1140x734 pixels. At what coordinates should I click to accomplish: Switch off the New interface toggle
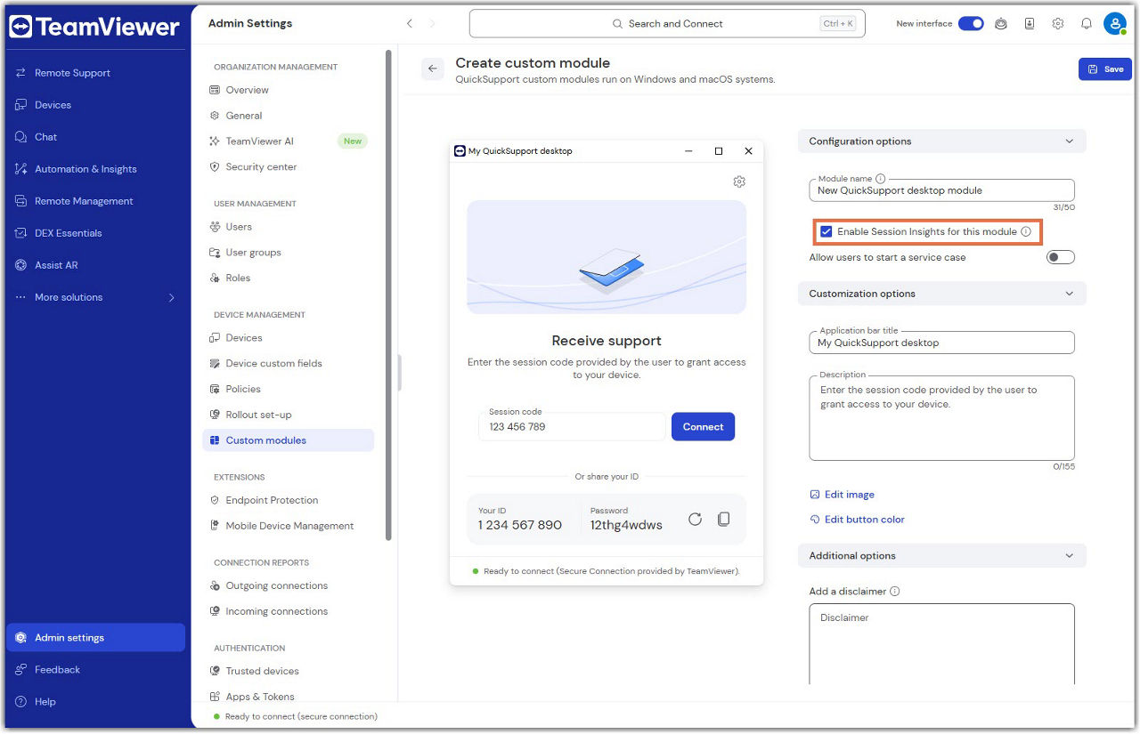tap(970, 24)
